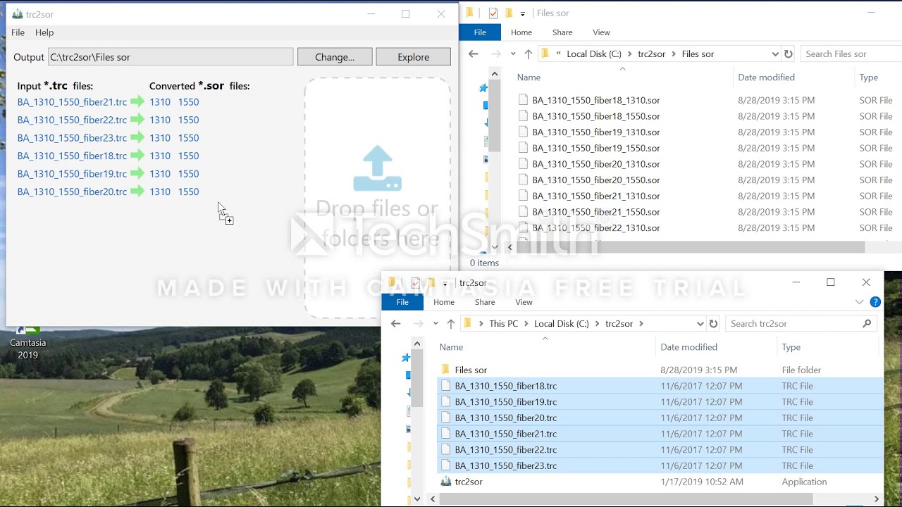Launch the trc2sor application file
The width and height of the screenshot is (902, 507).
tap(469, 482)
